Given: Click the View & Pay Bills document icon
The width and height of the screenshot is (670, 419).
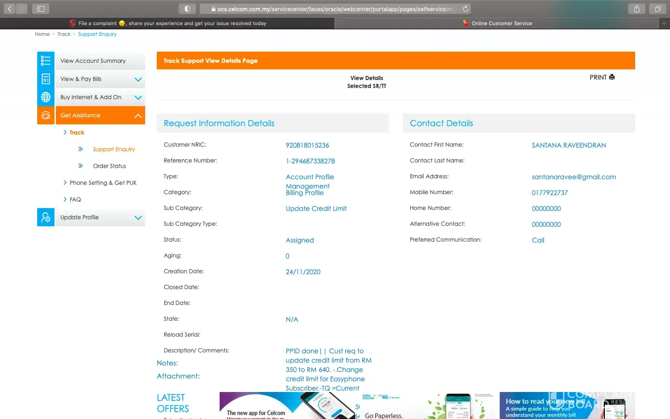Looking at the screenshot, I should click(46, 79).
